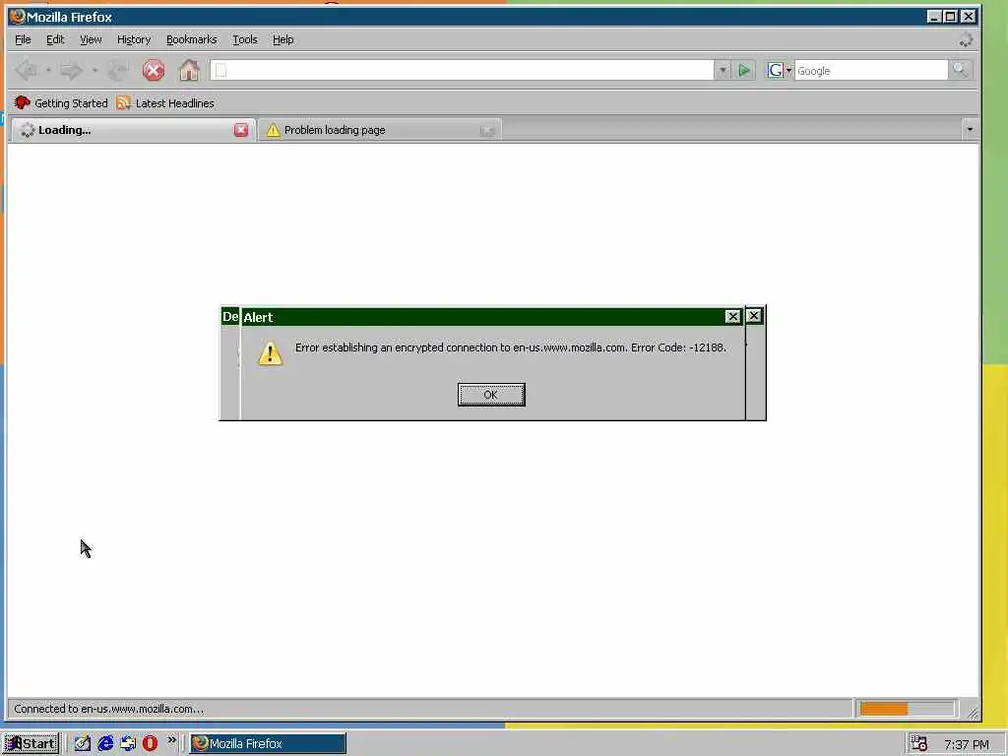Click the warning icon in Alert dialog
Viewport: 1008px width, 756px height.
pos(270,353)
